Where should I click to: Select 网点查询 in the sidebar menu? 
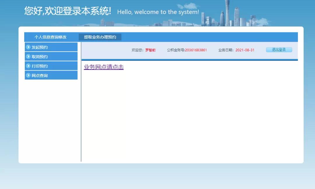point(39,75)
